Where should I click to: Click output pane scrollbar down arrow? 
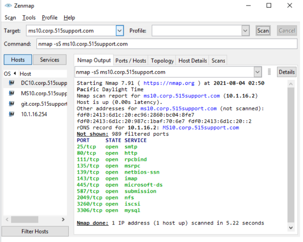point(291,228)
